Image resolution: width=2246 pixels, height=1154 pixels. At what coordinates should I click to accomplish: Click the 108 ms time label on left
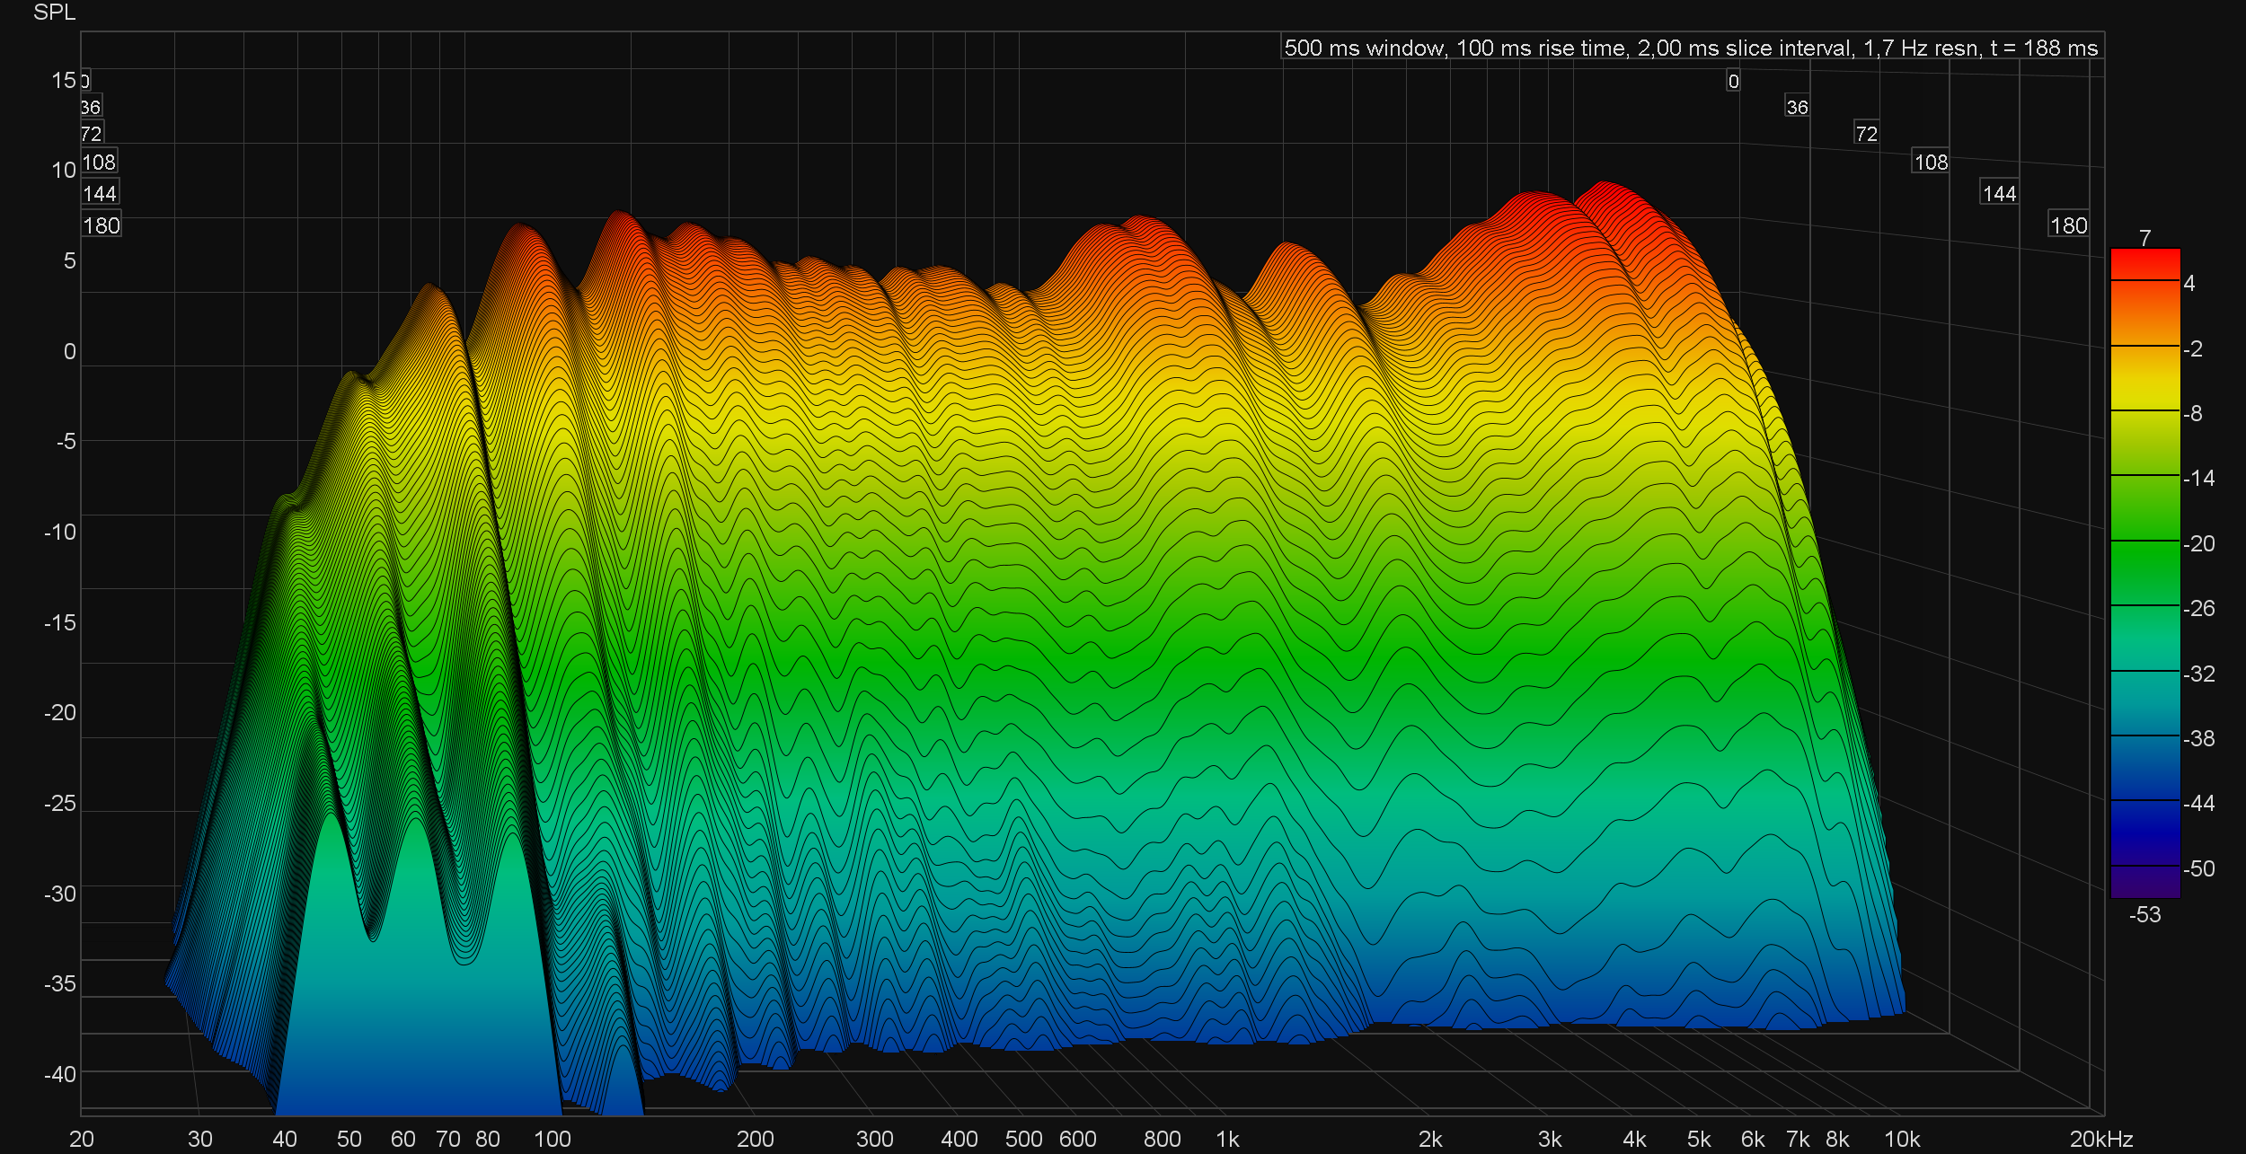99,163
